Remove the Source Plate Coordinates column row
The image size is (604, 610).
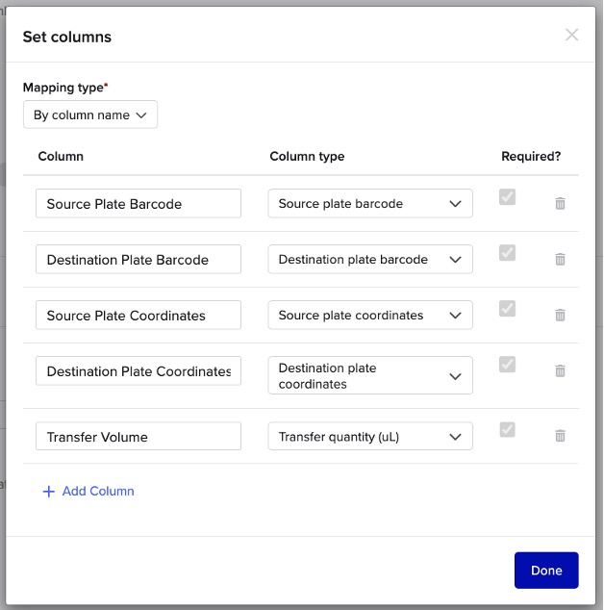click(560, 316)
